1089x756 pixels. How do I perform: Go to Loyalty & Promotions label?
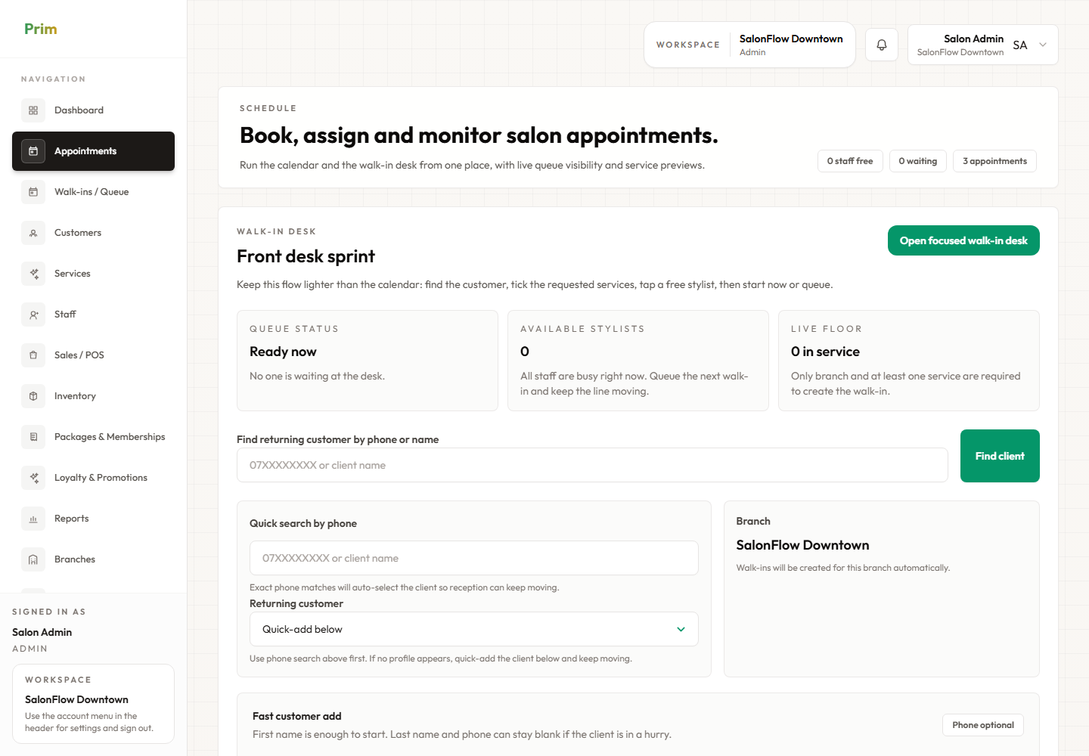[101, 478]
